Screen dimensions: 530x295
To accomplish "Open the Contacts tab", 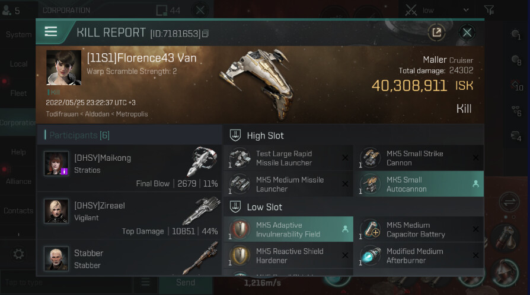I will click(x=18, y=210).
